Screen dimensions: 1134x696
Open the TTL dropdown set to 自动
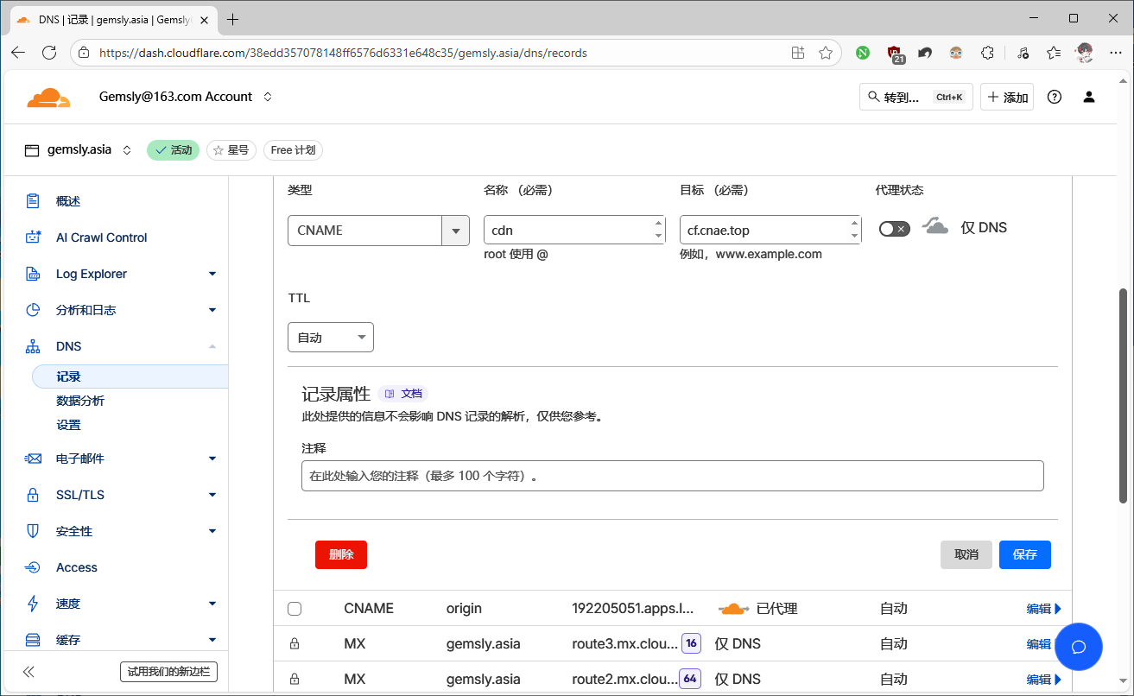pyautogui.click(x=330, y=338)
